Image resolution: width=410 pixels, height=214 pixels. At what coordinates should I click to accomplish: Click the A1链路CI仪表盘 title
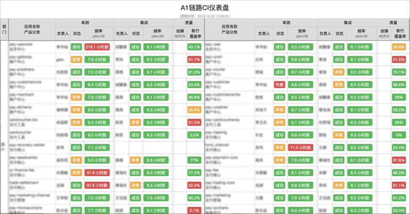click(x=205, y=8)
